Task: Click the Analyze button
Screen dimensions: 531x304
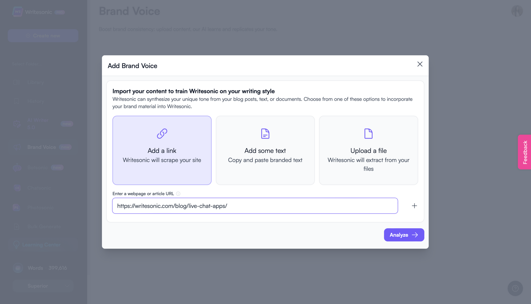Action: 404,235
